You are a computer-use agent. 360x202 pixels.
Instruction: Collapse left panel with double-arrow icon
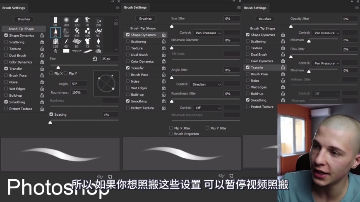point(113,1)
